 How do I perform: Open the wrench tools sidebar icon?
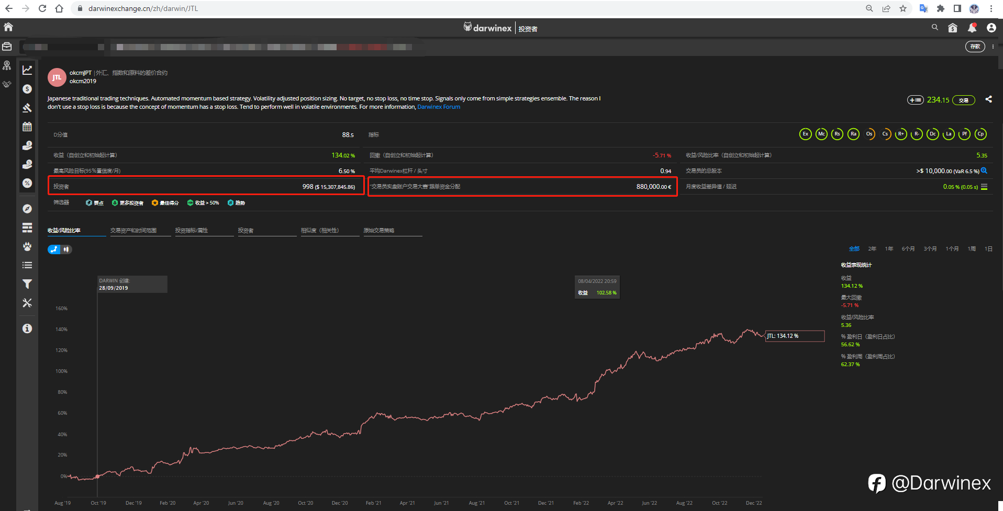pyautogui.click(x=27, y=303)
